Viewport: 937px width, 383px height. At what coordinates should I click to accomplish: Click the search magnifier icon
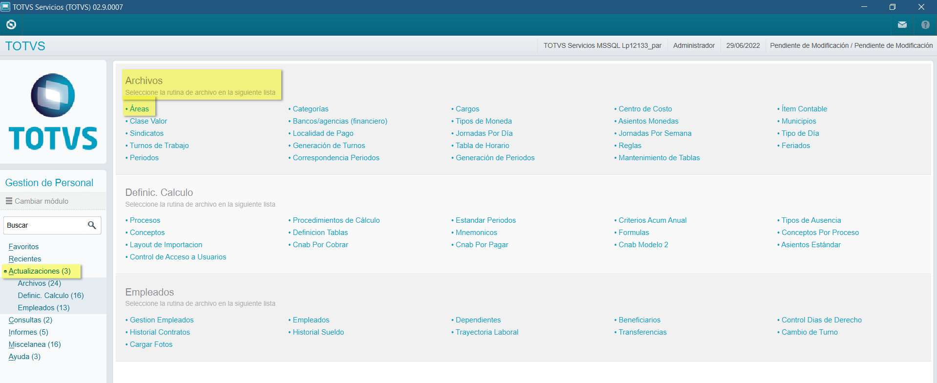click(x=92, y=225)
